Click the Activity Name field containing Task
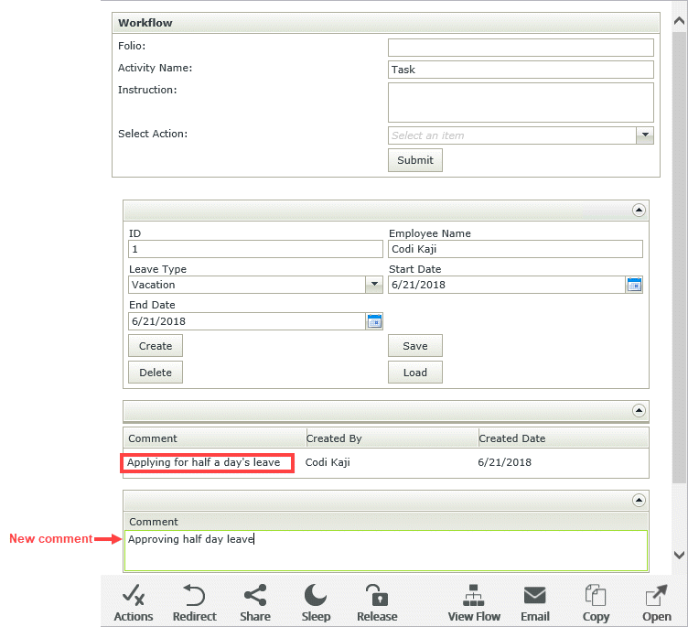This screenshot has width=688, height=627. (521, 70)
